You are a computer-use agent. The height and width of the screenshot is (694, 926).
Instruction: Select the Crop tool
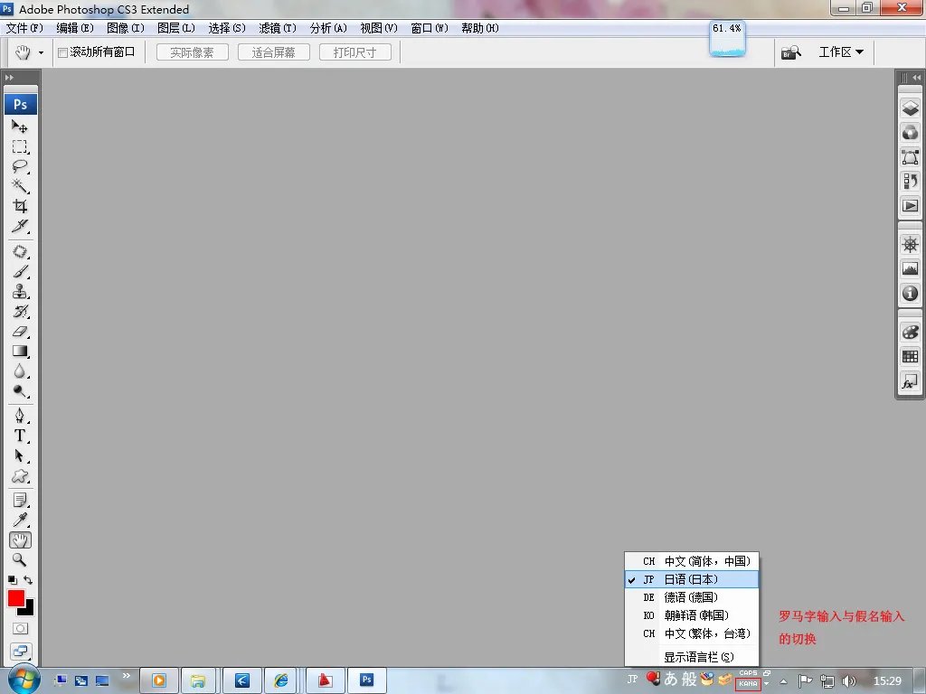[20, 206]
